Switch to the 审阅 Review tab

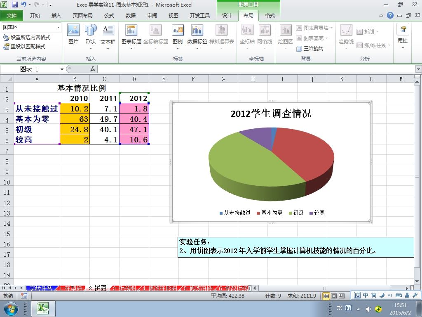pos(152,16)
